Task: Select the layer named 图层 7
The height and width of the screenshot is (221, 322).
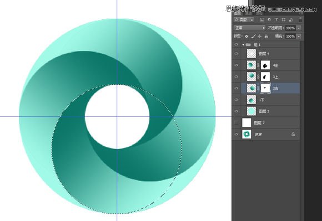Action: coord(259,123)
